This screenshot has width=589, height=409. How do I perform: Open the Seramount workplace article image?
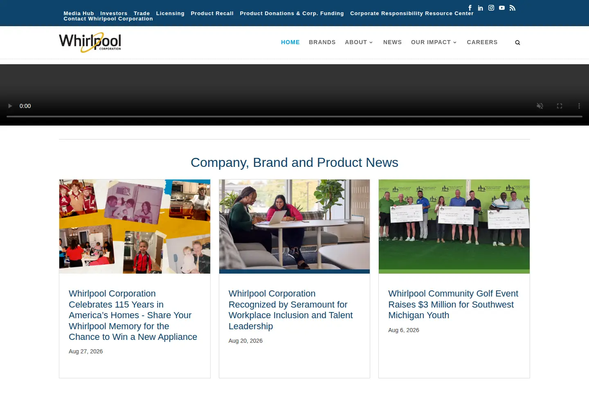294,227
